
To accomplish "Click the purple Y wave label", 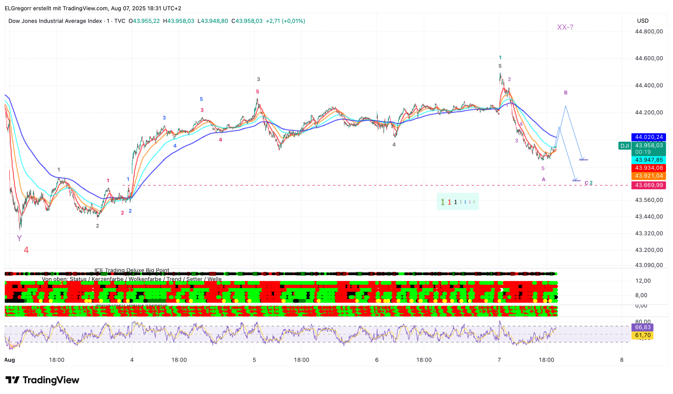I will click(19, 238).
